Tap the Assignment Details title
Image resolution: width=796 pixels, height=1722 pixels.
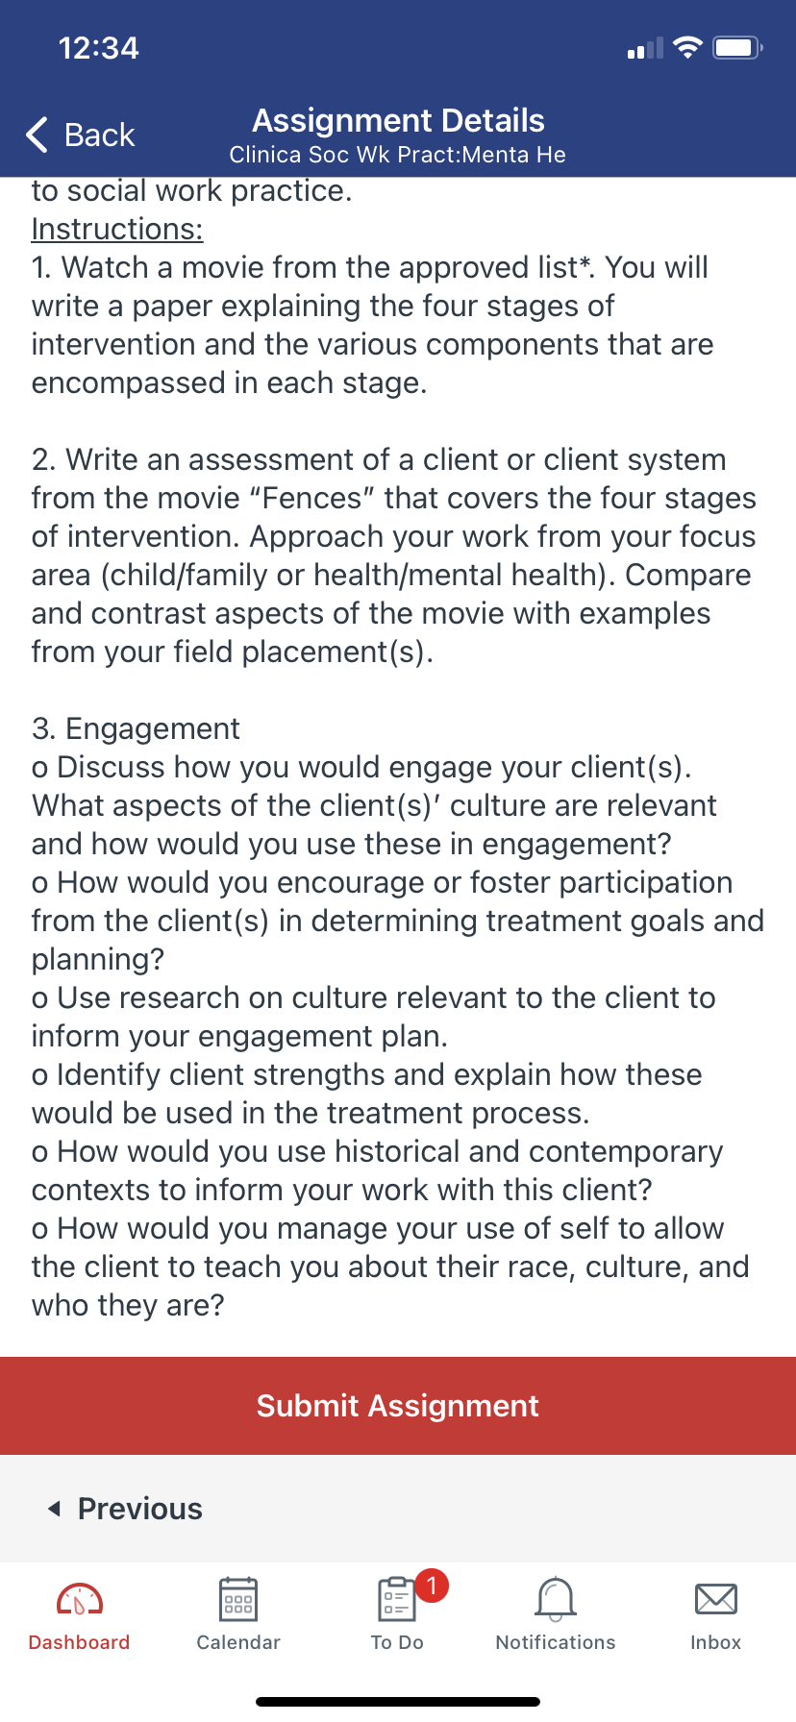click(x=398, y=120)
